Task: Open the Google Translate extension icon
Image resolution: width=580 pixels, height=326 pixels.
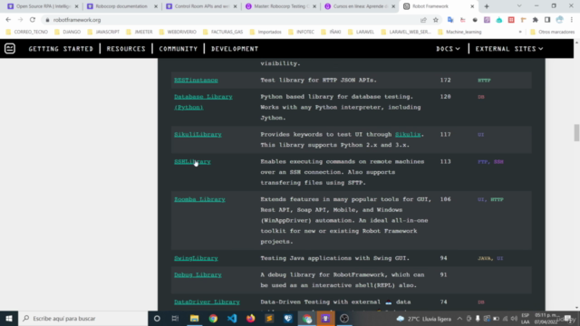Action: [450, 20]
